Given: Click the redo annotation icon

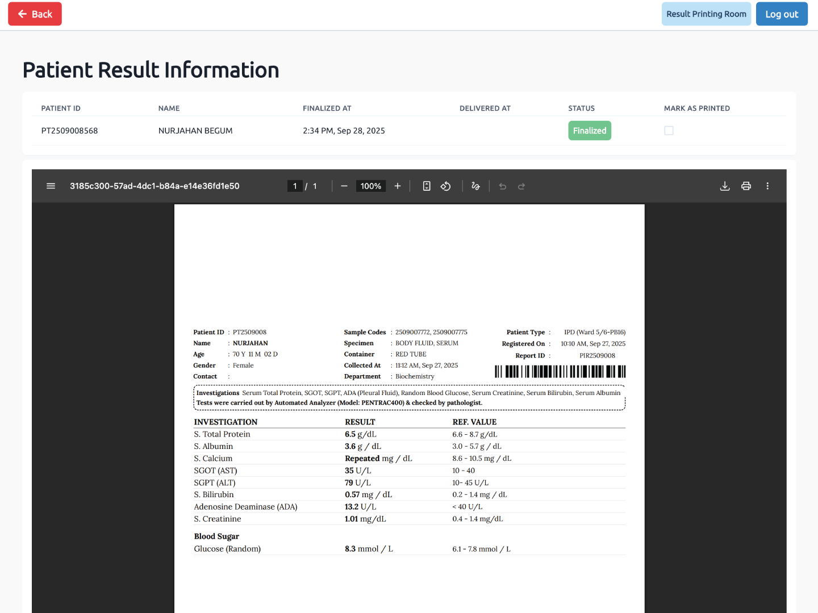Looking at the screenshot, I should tap(521, 186).
